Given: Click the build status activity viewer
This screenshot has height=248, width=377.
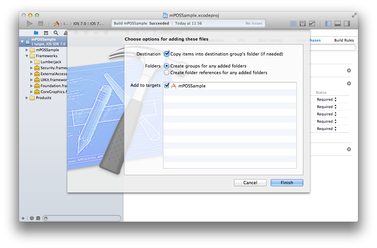Looking at the screenshot, I should tap(188, 23).
